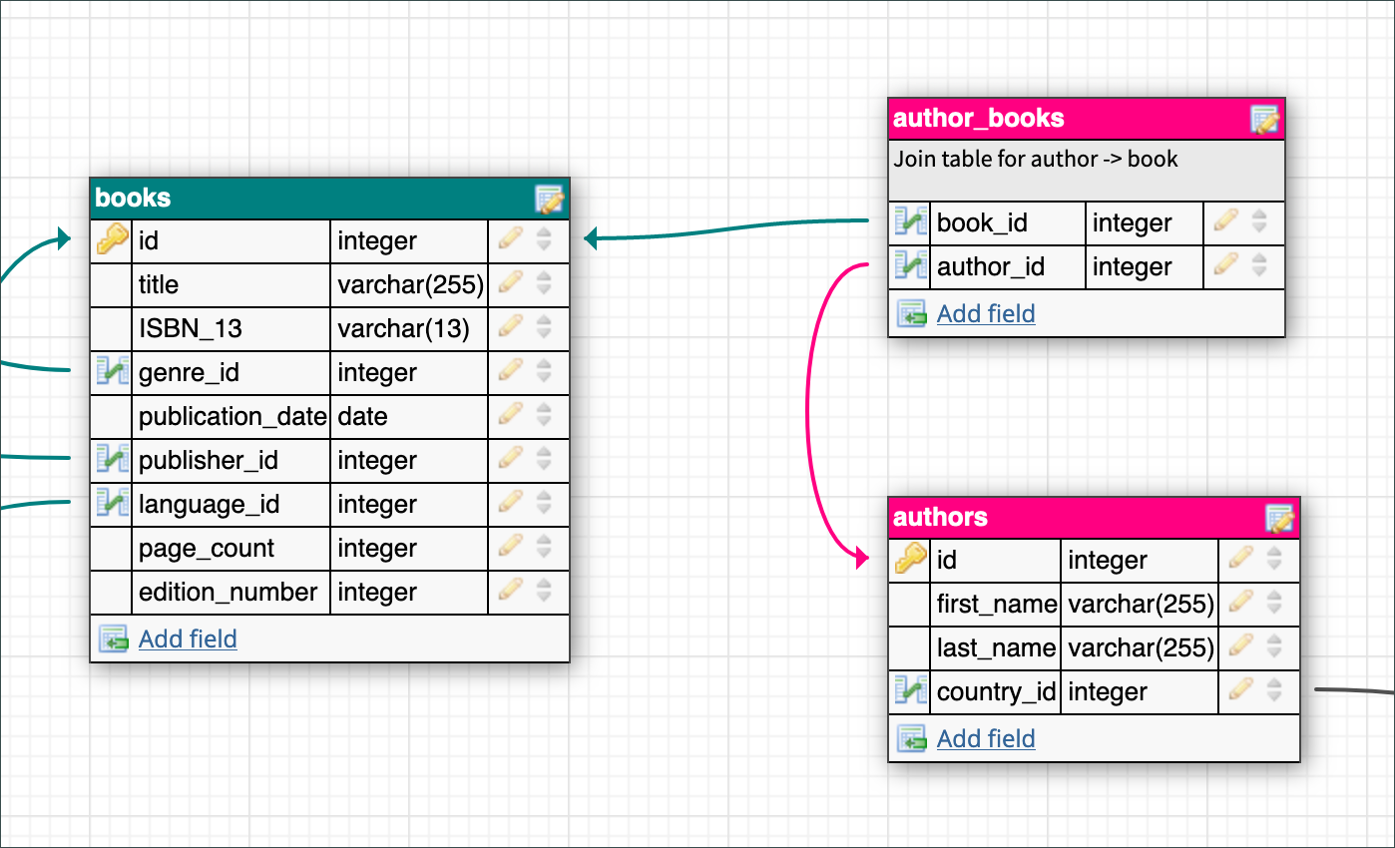Click the reorder arrows for page_count
The width and height of the screenshot is (1395, 848).
click(544, 548)
